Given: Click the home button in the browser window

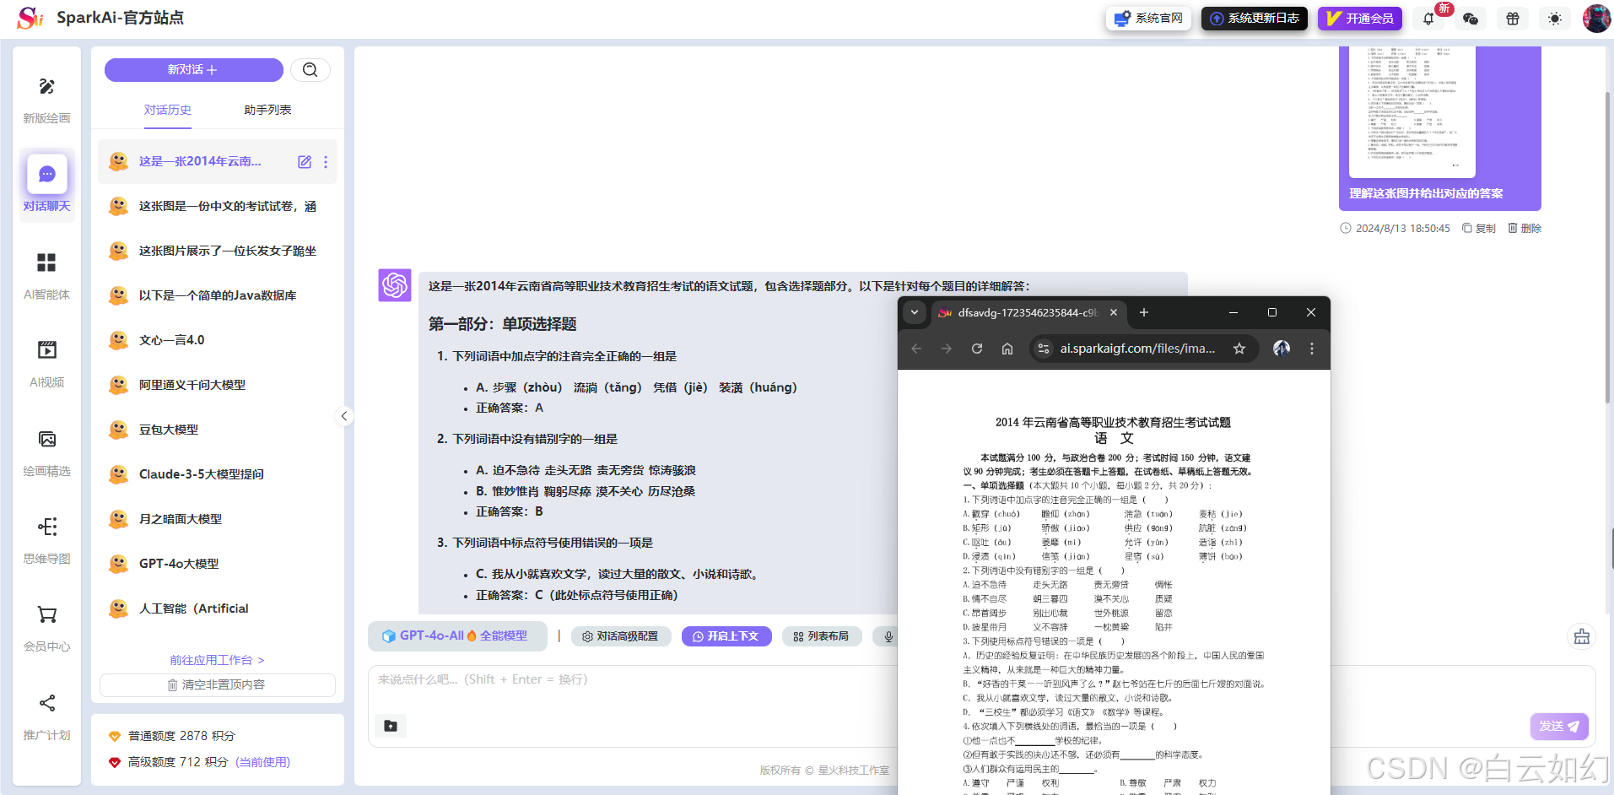Looking at the screenshot, I should click(1007, 349).
